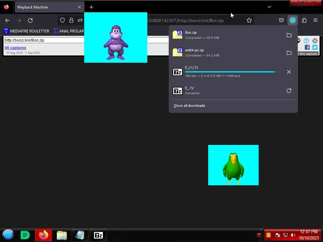Open the Bon.zip download entry

pos(226,35)
